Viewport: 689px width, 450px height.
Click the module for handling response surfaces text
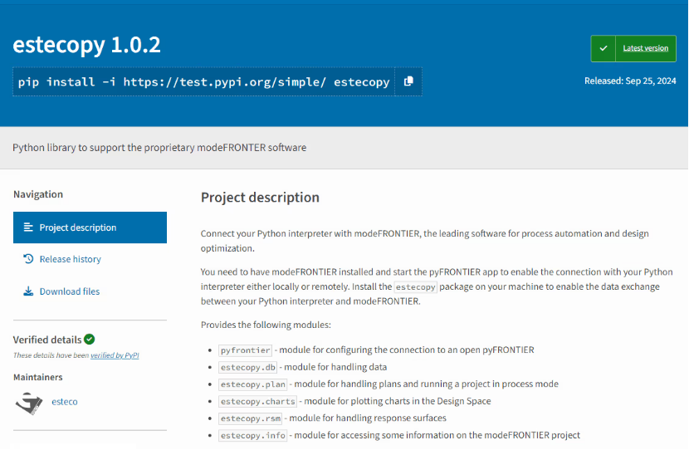point(368,418)
